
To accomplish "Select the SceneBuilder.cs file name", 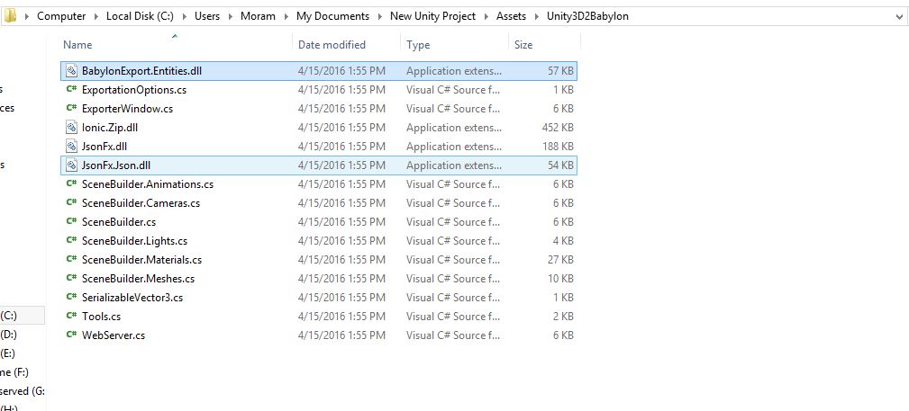I will (x=119, y=222).
